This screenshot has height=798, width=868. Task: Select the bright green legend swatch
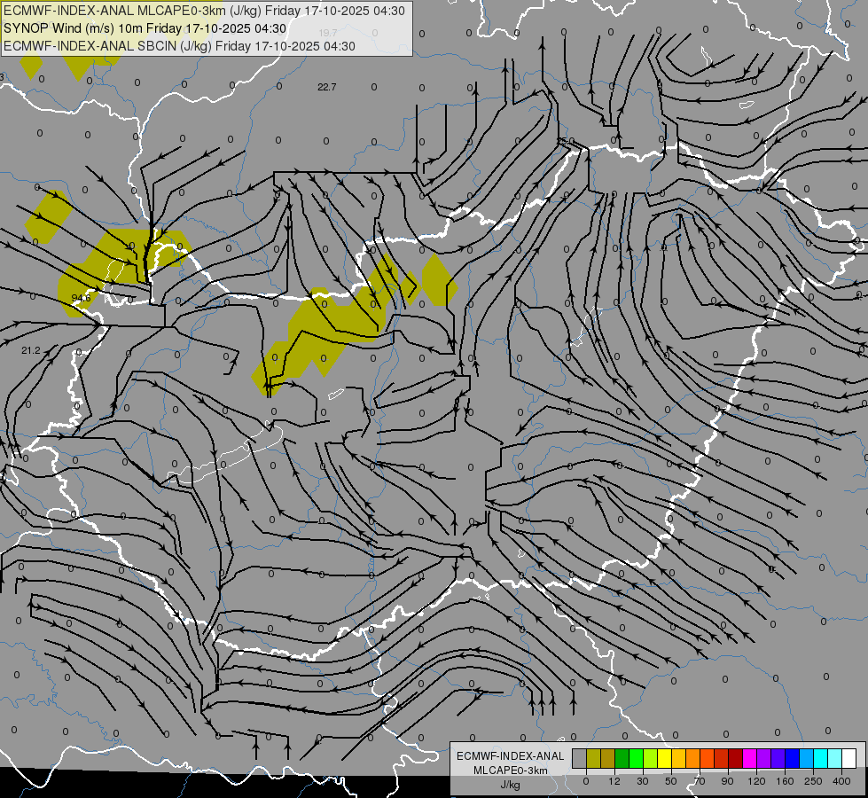(636, 758)
